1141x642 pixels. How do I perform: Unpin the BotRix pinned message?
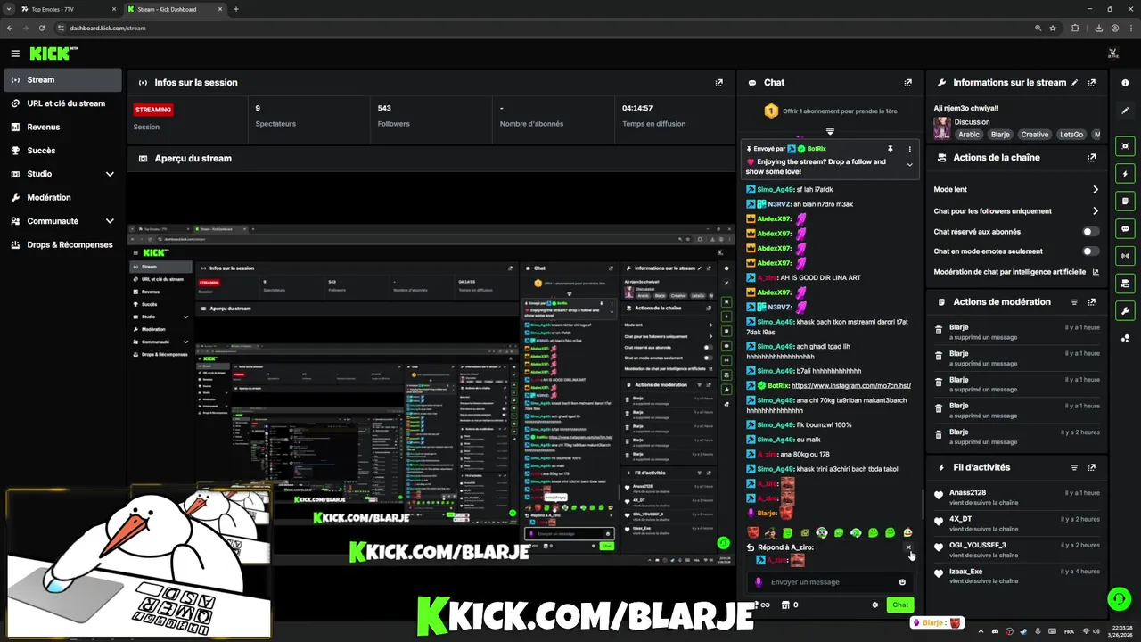click(x=890, y=149)
